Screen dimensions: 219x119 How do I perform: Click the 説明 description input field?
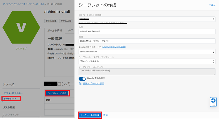click(x=147, y=41)
